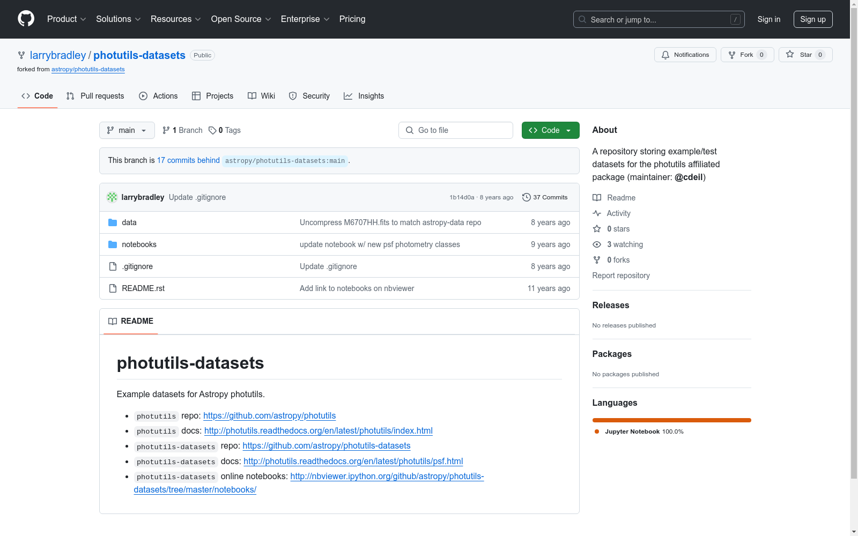Open the Security tab

point(309,96)
